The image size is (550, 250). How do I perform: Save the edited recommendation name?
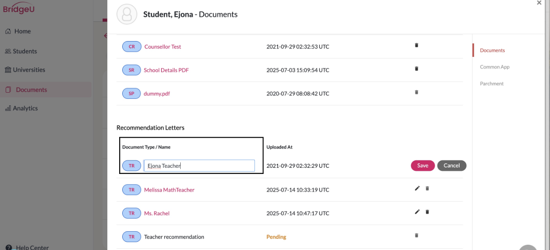(423, 166)
